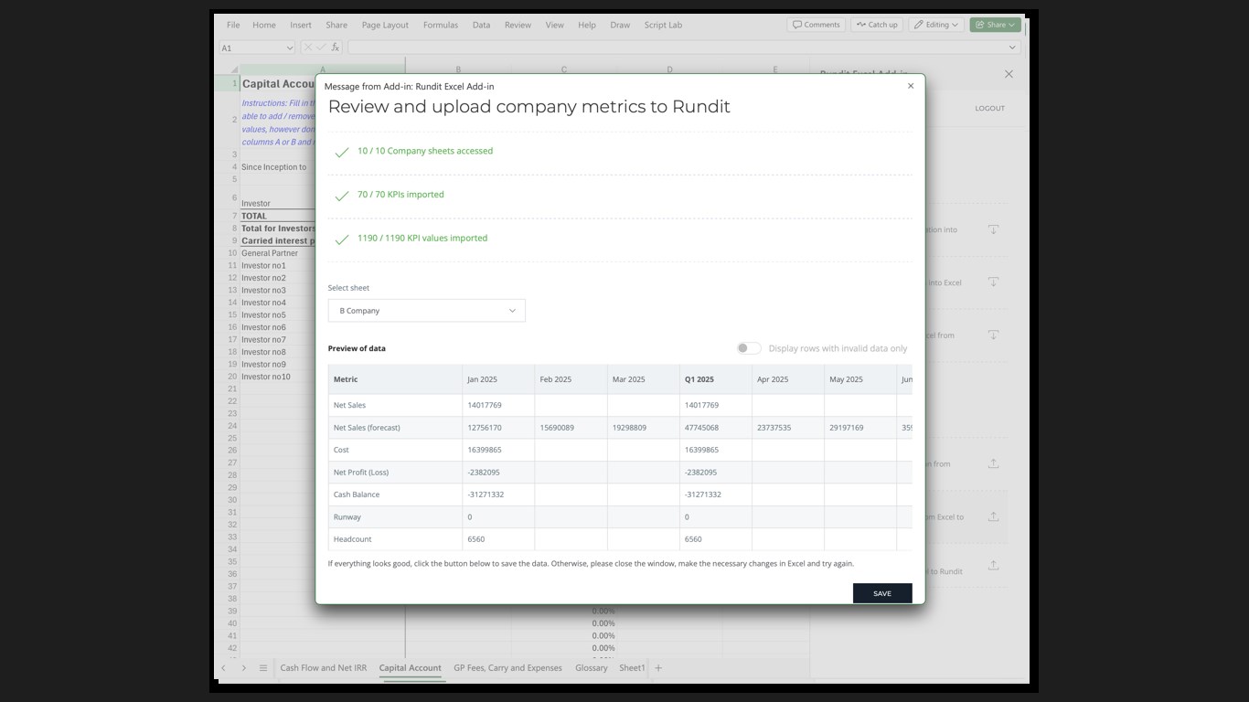
Task: Toggle 'Display rows with invalid data only'
Action: pos(749,348)
